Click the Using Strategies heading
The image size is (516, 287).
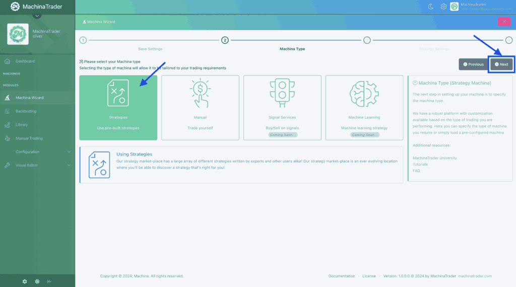coord(134,154)
